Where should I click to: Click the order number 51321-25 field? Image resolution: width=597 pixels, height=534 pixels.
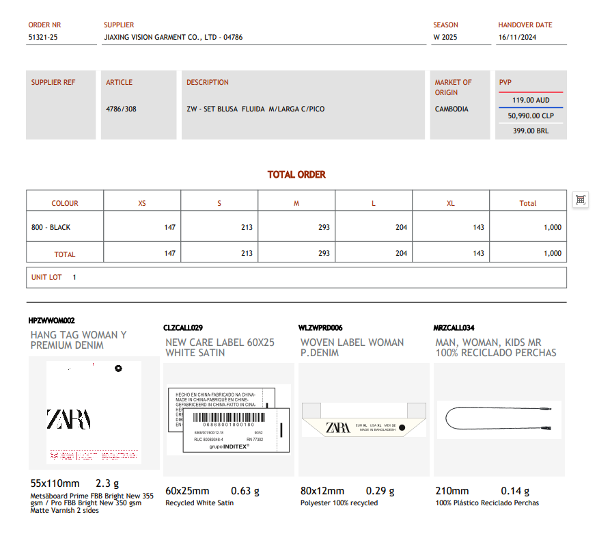[43, 38]
